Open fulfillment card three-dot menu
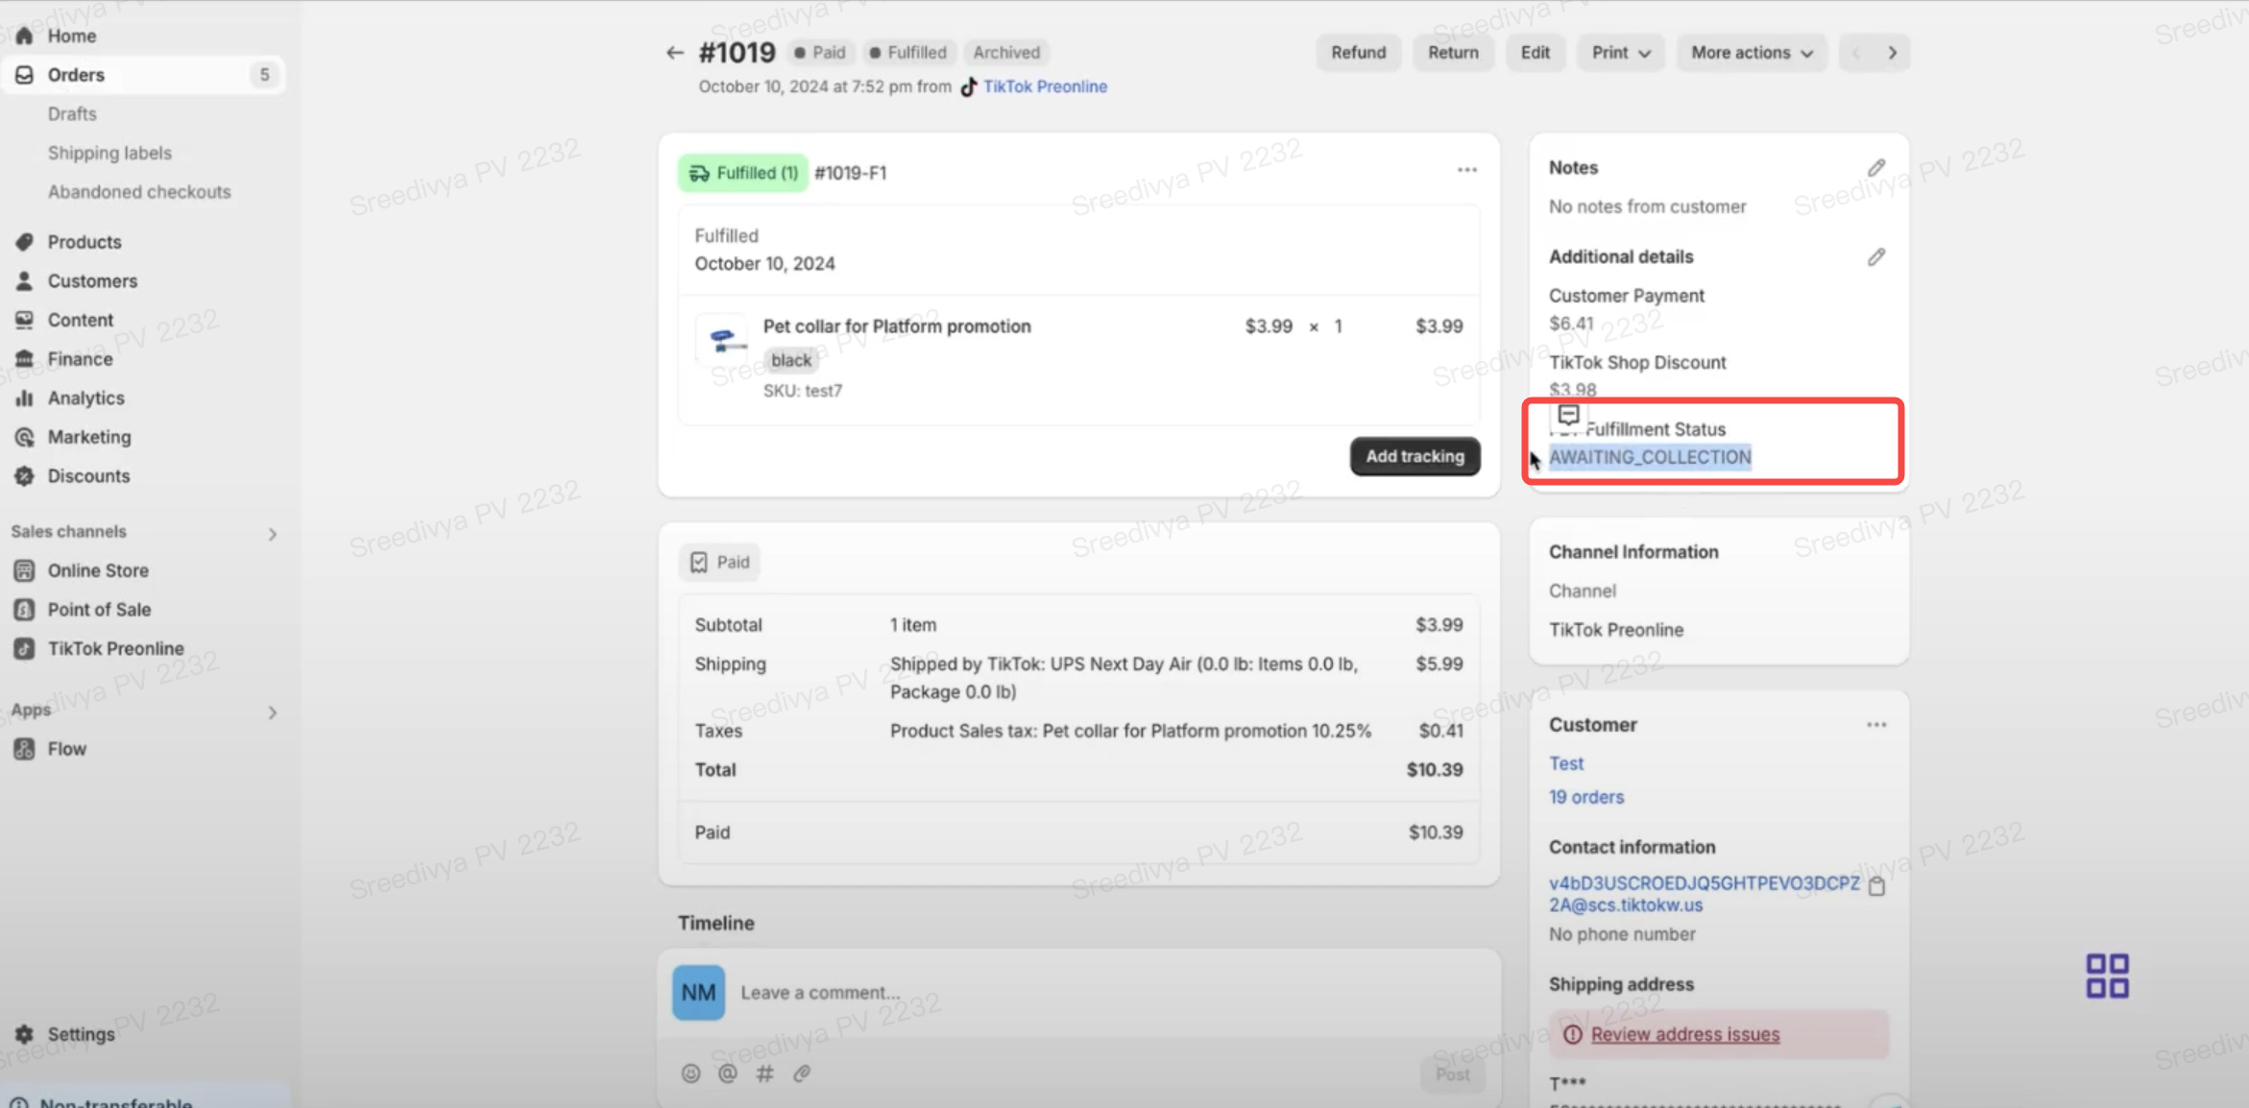Viewport: 2249px width, 1108px height. click(1466, 170)
